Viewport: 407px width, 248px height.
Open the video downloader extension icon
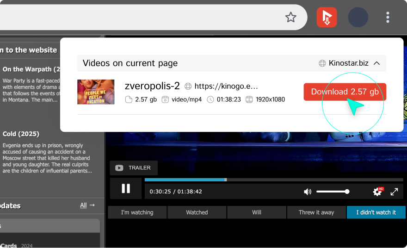click(327, 18)
